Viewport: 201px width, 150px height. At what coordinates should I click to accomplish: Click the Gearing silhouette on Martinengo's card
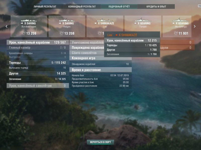point(181,20)
